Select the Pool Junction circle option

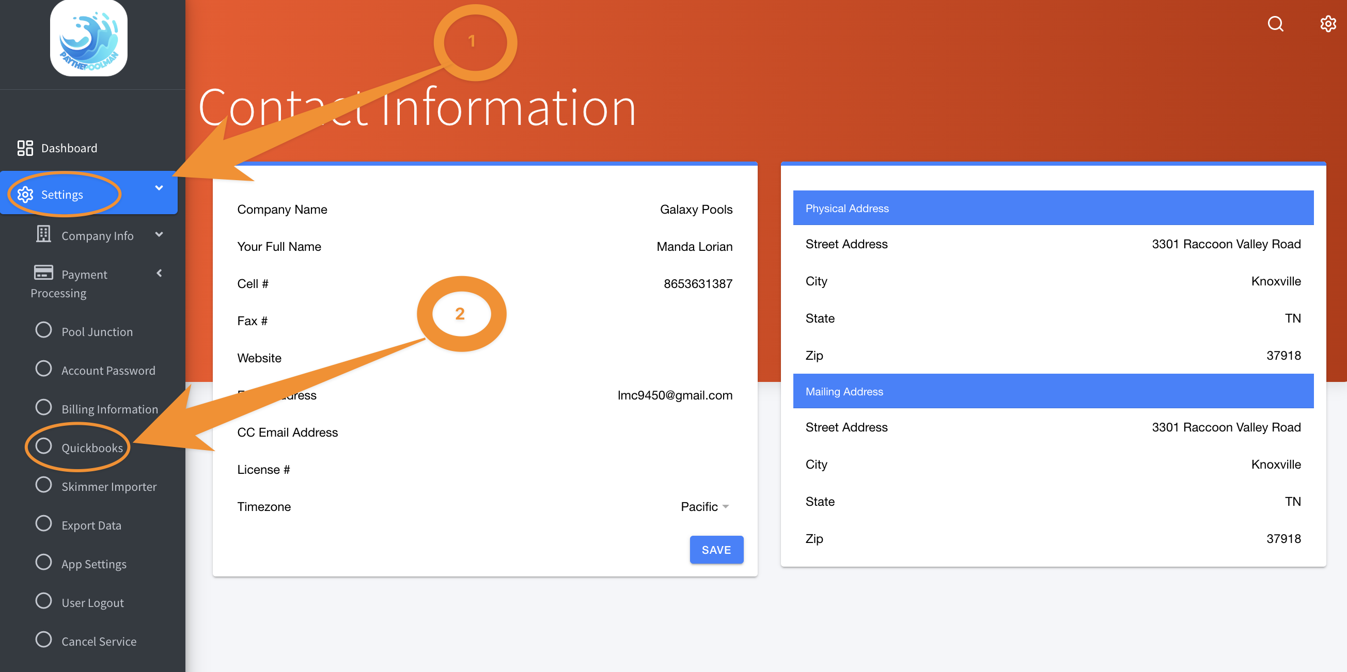[x=43, y=330]
